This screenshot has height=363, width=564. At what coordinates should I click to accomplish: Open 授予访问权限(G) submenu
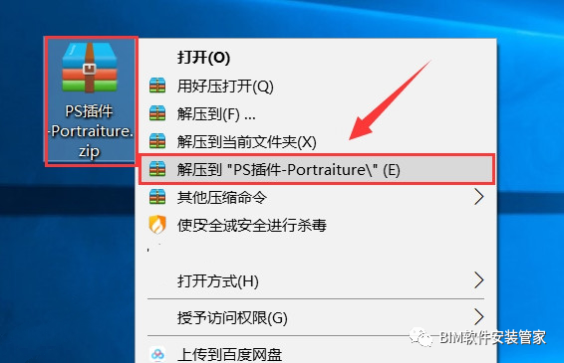coord(317,317)
